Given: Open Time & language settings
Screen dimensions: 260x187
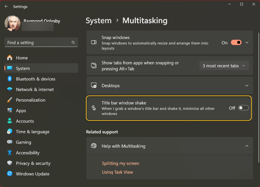Looking at the screenshot, I should (33, 132).
